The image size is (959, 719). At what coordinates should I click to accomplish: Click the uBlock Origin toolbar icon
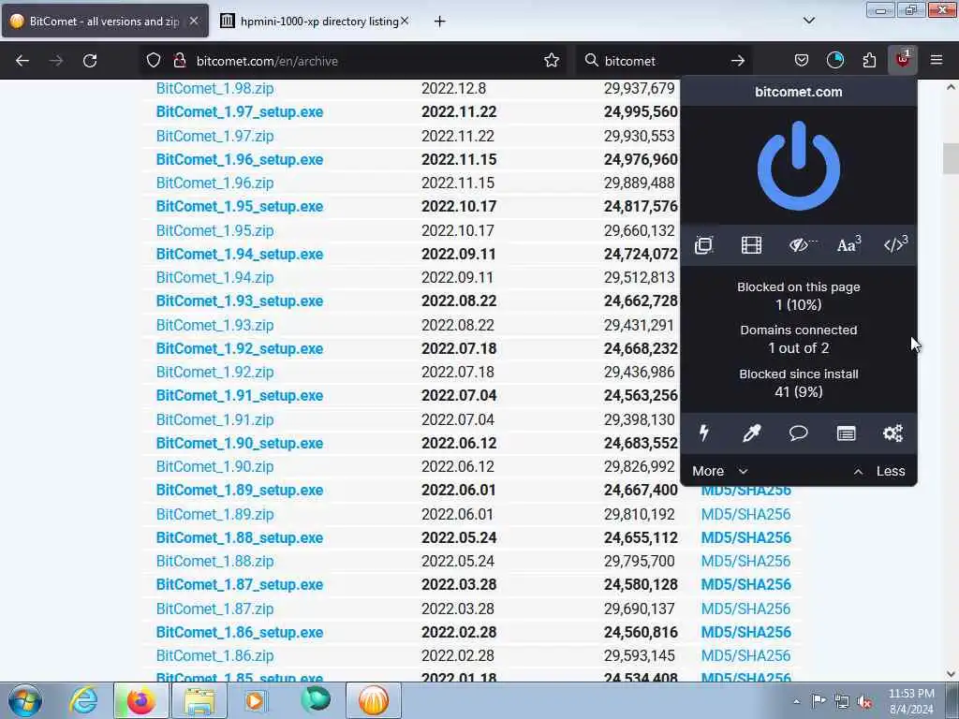tap(903, 60)
